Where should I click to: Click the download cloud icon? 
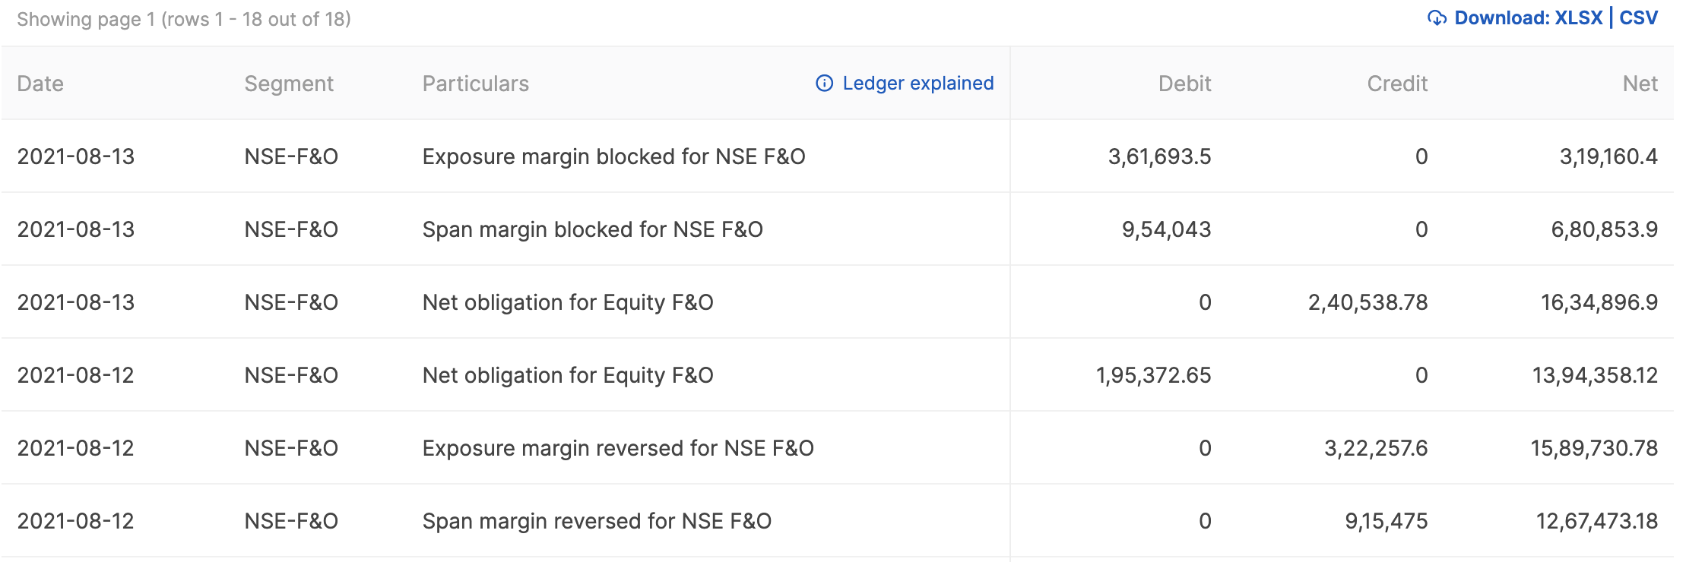1437,18
